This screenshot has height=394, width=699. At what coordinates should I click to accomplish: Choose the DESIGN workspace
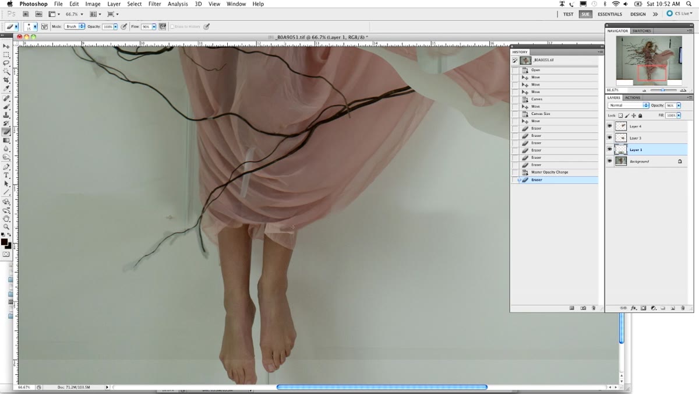tap(638, 14)
